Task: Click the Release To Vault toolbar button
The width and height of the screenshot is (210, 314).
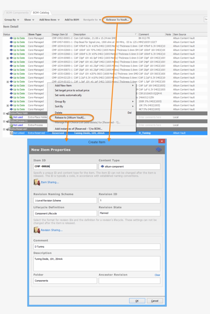Action: [x=117, y=20]
